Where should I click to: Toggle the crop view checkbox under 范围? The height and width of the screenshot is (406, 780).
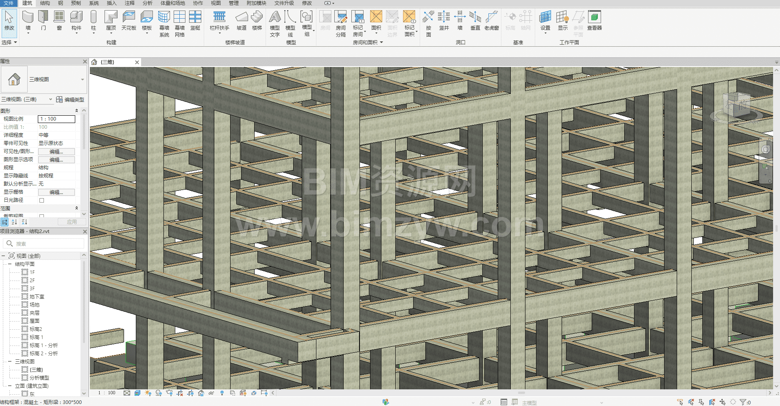[41, 216]
